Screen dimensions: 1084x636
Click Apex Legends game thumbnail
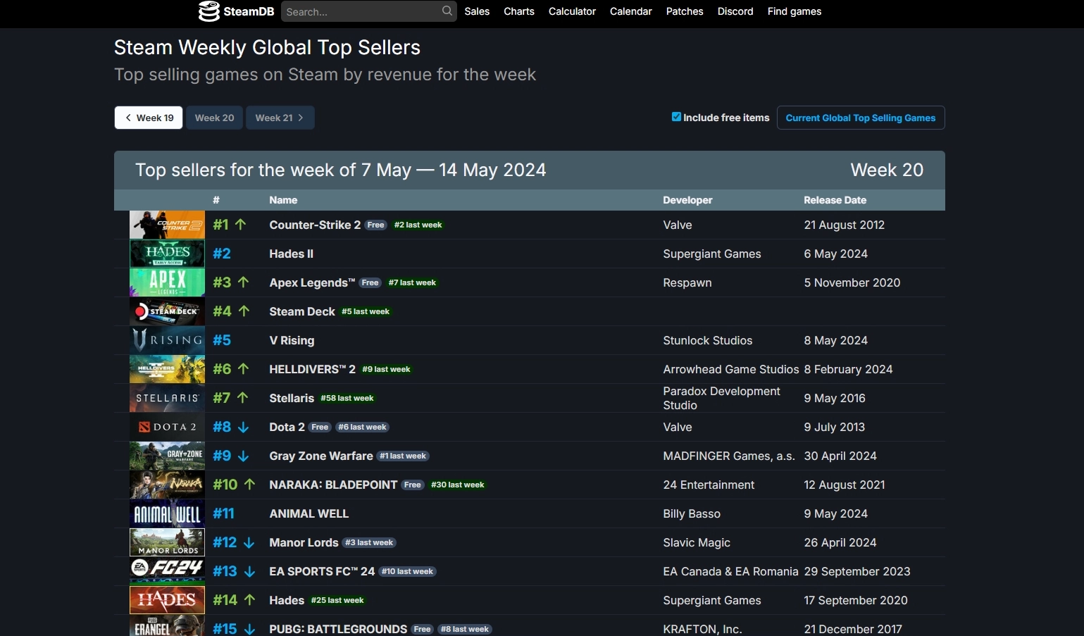167,282
